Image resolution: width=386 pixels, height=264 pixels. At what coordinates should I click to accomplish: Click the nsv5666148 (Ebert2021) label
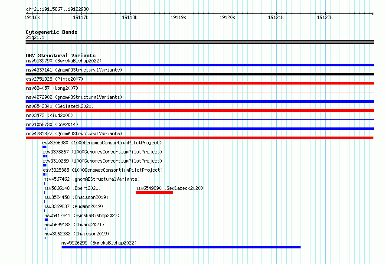point(72,188)
